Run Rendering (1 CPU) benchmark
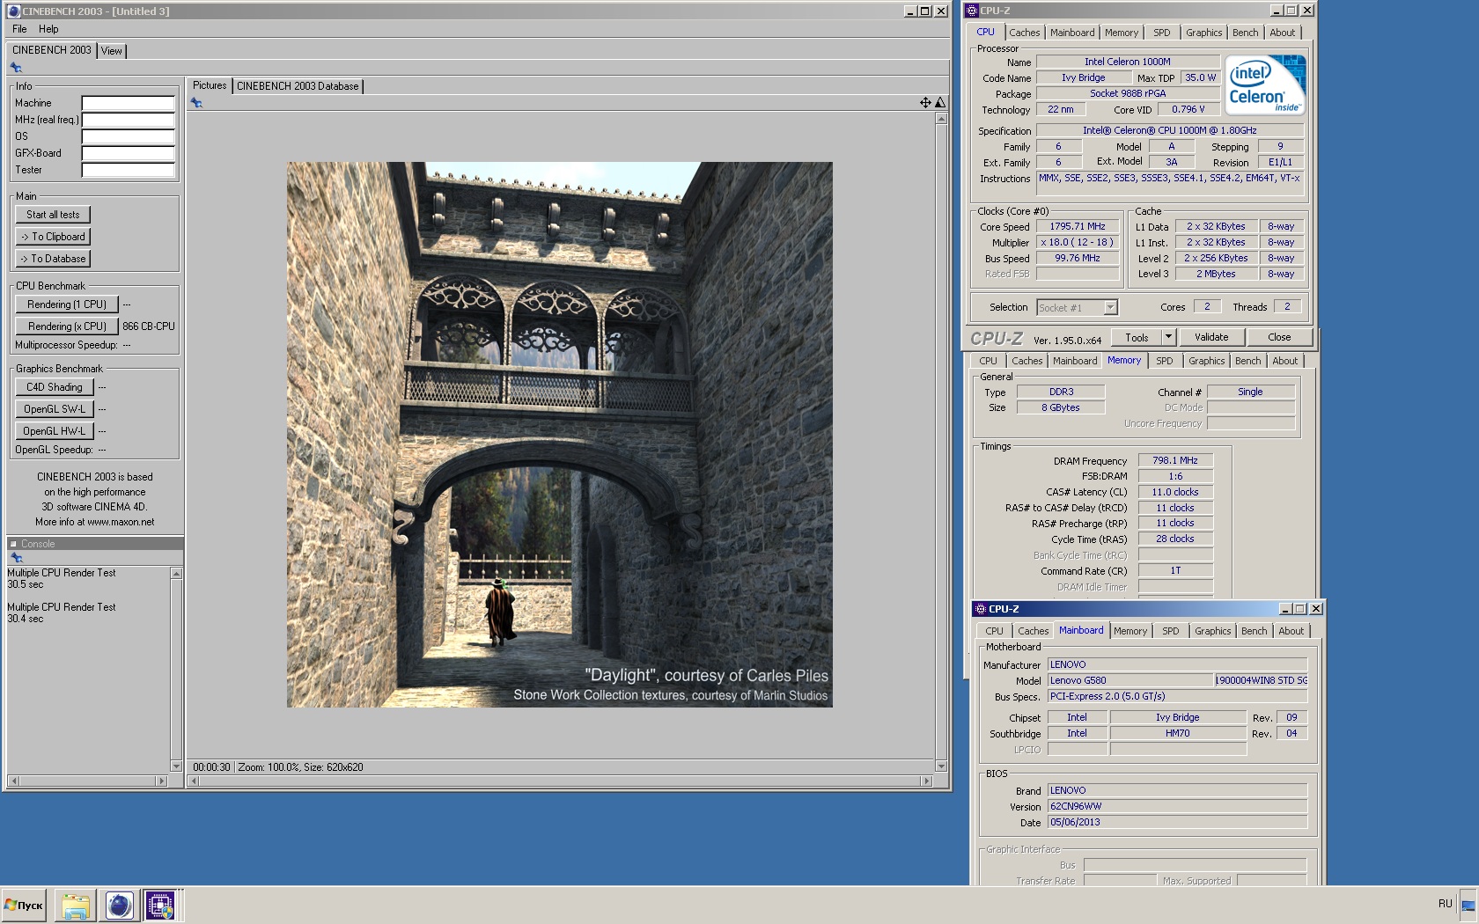The width and height of the screenshot is (1479, 924). [67, 304]
